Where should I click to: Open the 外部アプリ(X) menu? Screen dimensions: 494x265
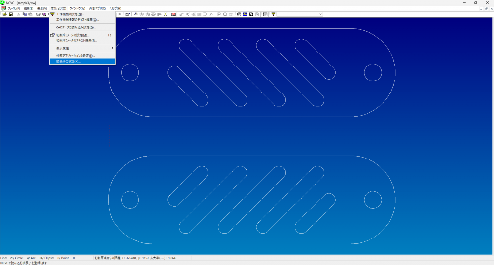point(97,9)
